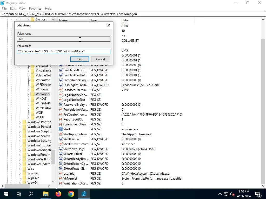266x199 pixels.
Task: Click the registry path address bar
Action: [x=133, y=14]
